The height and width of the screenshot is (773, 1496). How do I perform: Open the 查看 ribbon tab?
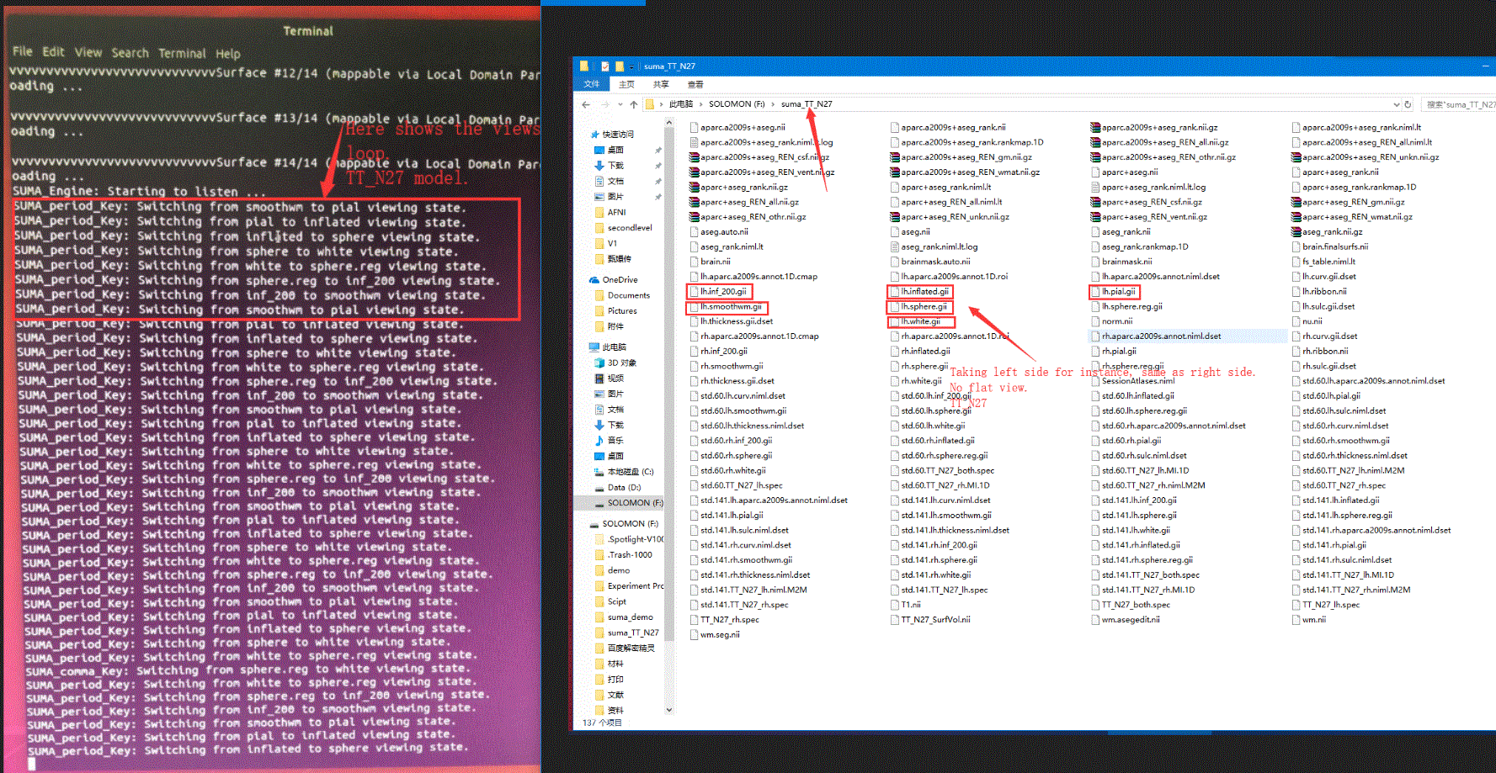(695, 84)
